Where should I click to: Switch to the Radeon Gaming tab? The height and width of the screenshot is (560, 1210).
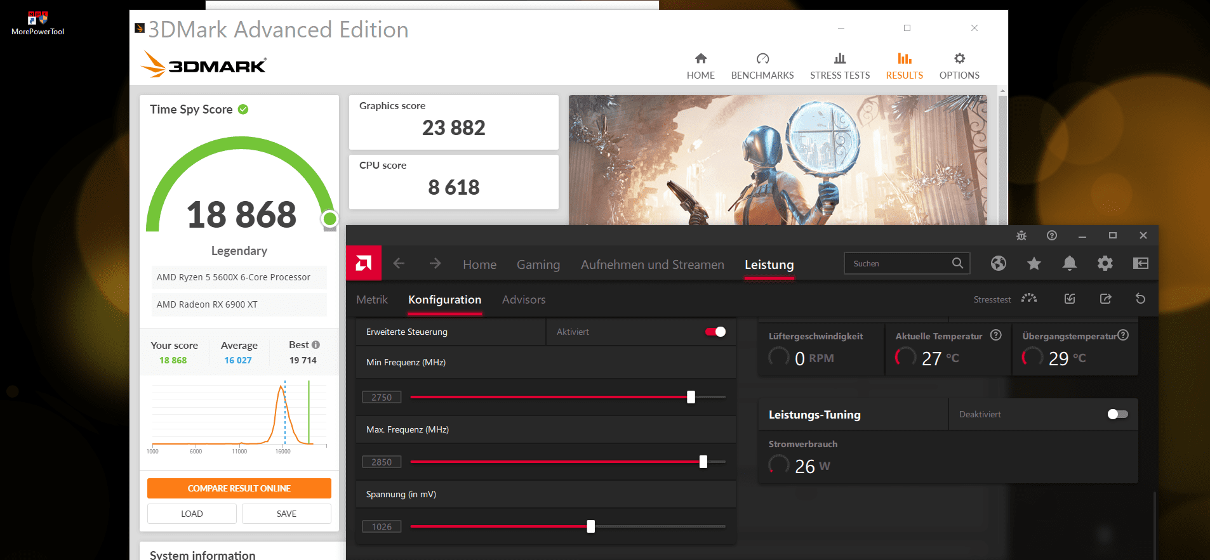tap(538, 264)
